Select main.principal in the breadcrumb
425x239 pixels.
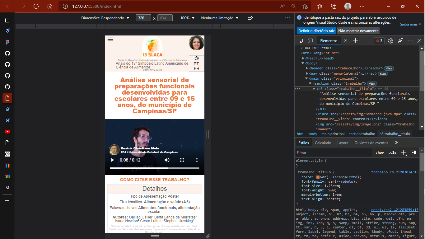click(x=333, y=134)
